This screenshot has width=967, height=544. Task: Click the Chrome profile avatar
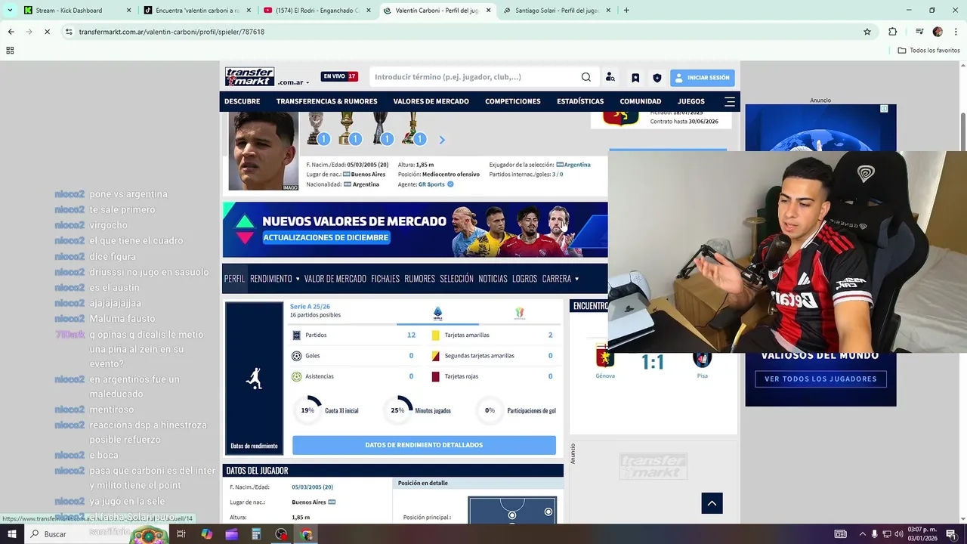pyautogui.click(x=938, y=32)
